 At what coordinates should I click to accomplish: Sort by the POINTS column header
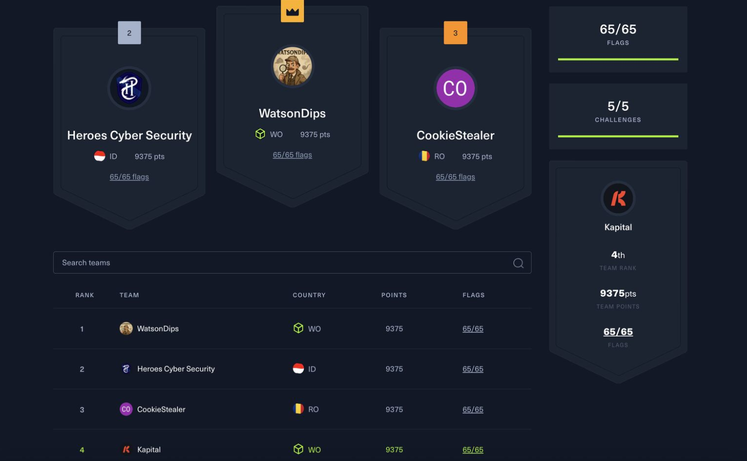point(394,295)
